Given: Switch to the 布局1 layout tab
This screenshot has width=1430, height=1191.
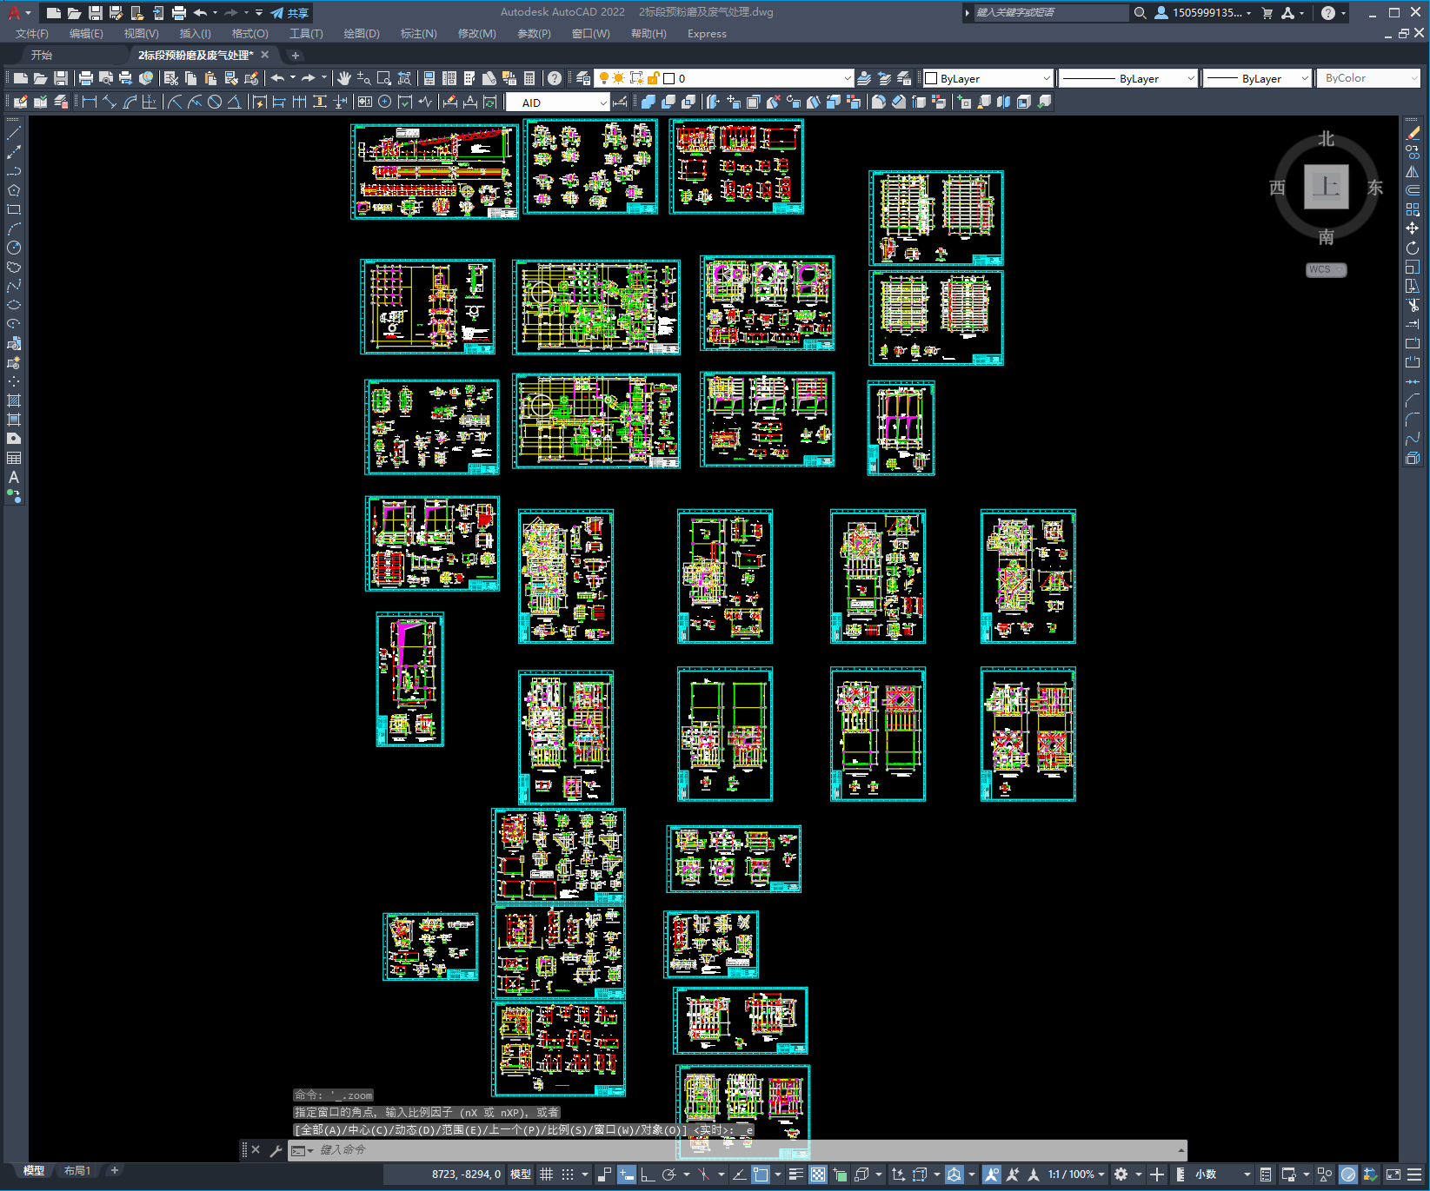Looking at the screenshot, I should click(77, 1171).
